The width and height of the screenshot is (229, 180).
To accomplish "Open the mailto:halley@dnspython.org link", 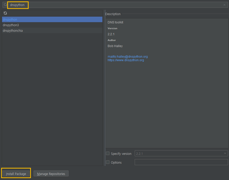I will pos(128,57).
